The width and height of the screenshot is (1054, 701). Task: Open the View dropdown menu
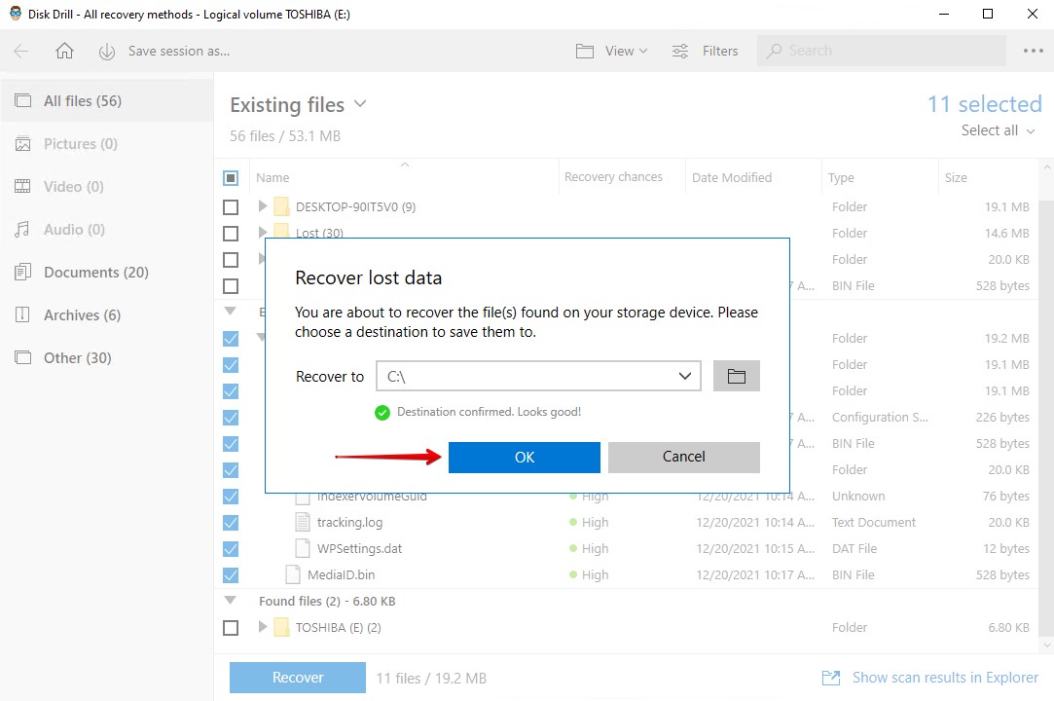626,52
